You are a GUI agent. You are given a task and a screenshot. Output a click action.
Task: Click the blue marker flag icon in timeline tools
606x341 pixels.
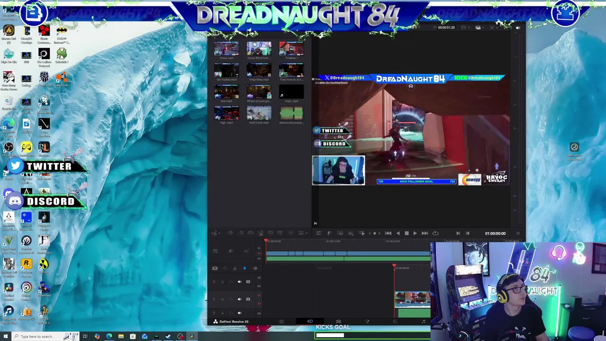pyautogui.click(x=244, y=269)
